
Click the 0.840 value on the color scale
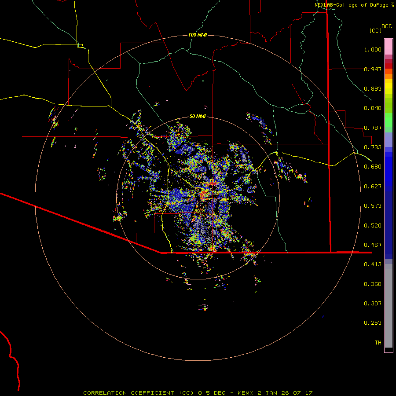373,108
